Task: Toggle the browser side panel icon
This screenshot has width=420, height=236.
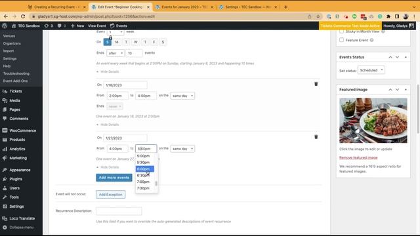Action: [x=397, y=16]
